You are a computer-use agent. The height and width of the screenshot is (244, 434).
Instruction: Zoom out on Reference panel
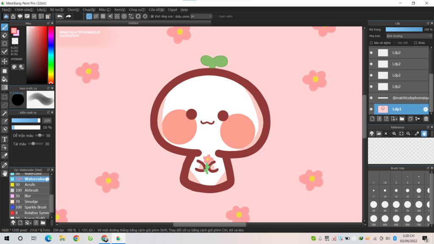[408, 133]
